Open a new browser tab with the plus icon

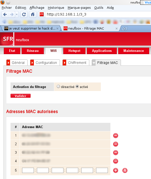click(x=125, y=29)
